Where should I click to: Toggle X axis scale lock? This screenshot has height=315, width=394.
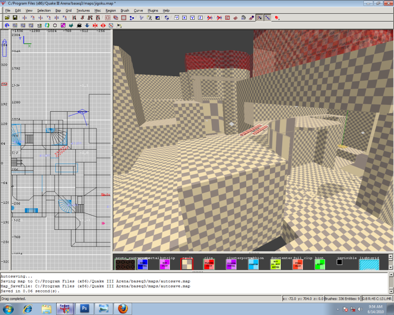click(x=184, y=18)
